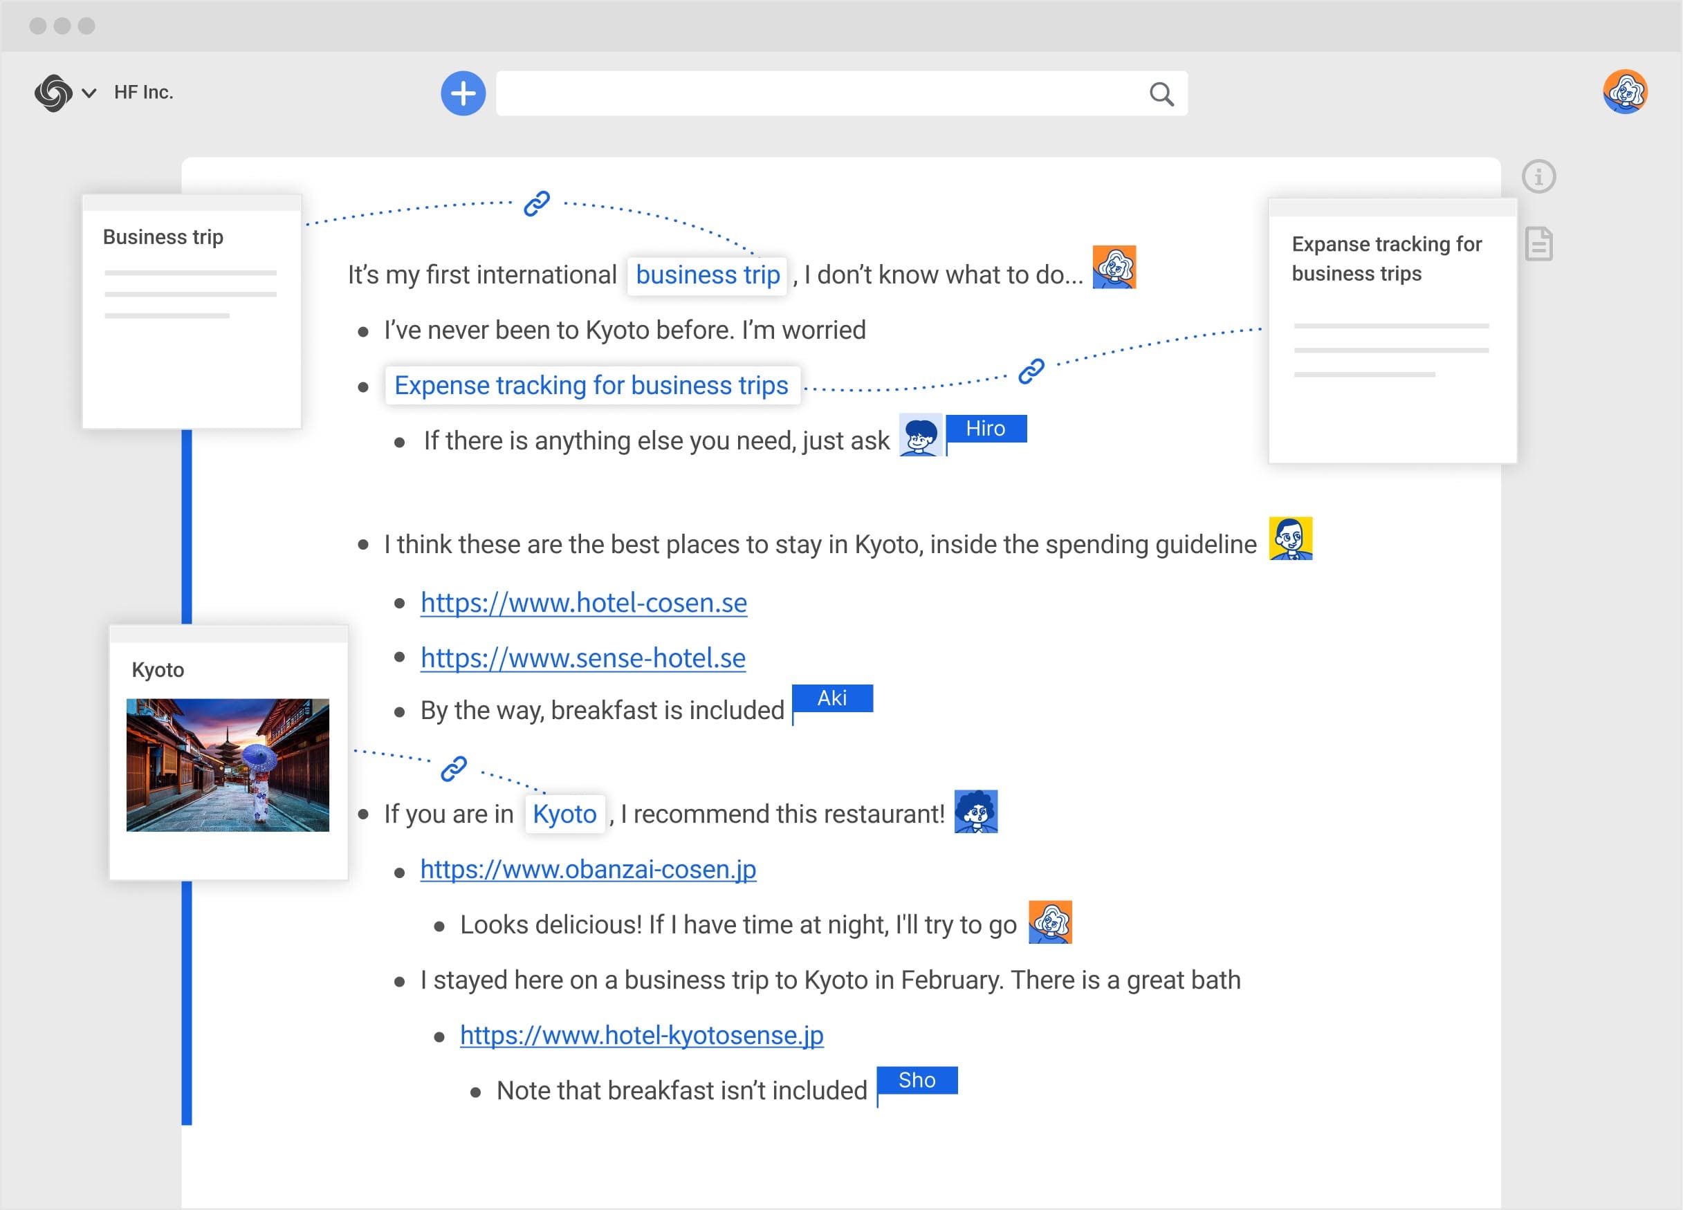Click the spiral app logo
Screen dimensions: 1683x1210
[x=53, y=93]
